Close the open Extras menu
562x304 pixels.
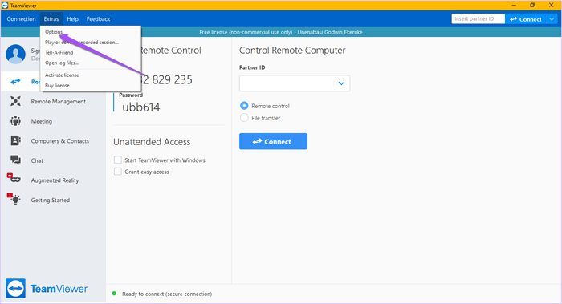point(51,19)
